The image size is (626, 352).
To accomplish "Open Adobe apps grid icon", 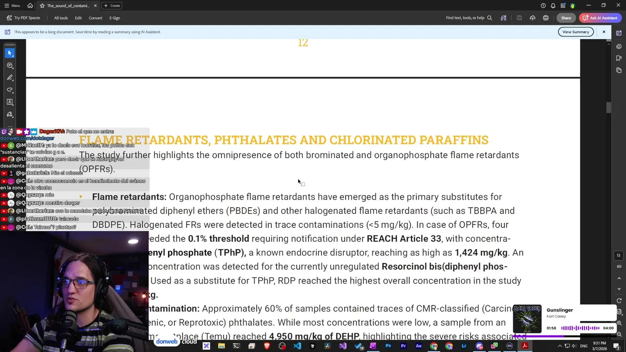I will (x=563, y=5).
